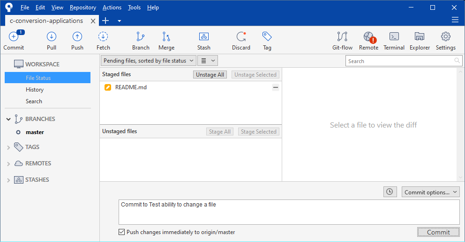Click the Stash toolbar icon
Screen dimensions: 465x242
[x=204, y=36]
